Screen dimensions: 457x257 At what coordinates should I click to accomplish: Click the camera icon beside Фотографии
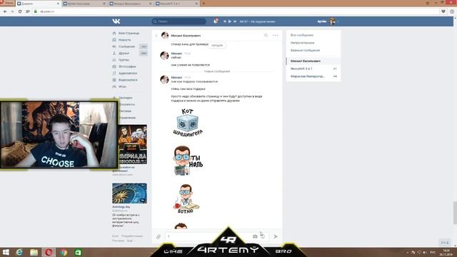[x=114, y=66]
